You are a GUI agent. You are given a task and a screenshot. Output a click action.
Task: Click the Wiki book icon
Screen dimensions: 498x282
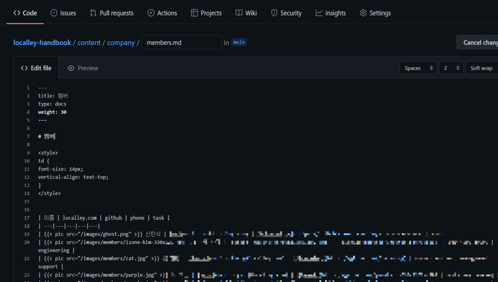239,13
